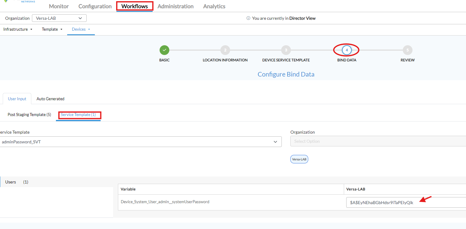Click the info icon beside Director View
This screenshot has width=466, height=229.
pos(248,18)
